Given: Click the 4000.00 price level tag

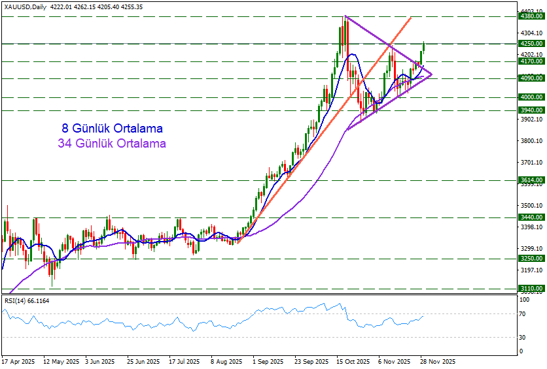Looking at the screenshot, I should (531, 97).
